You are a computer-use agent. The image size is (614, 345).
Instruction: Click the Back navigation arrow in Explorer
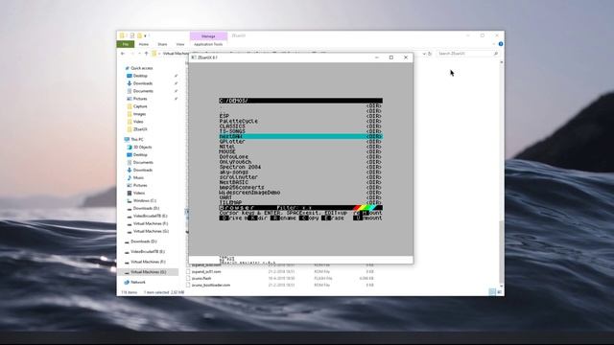tap(123, 54)
